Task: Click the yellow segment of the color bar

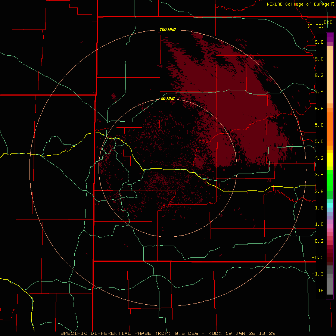Action: 330,160
